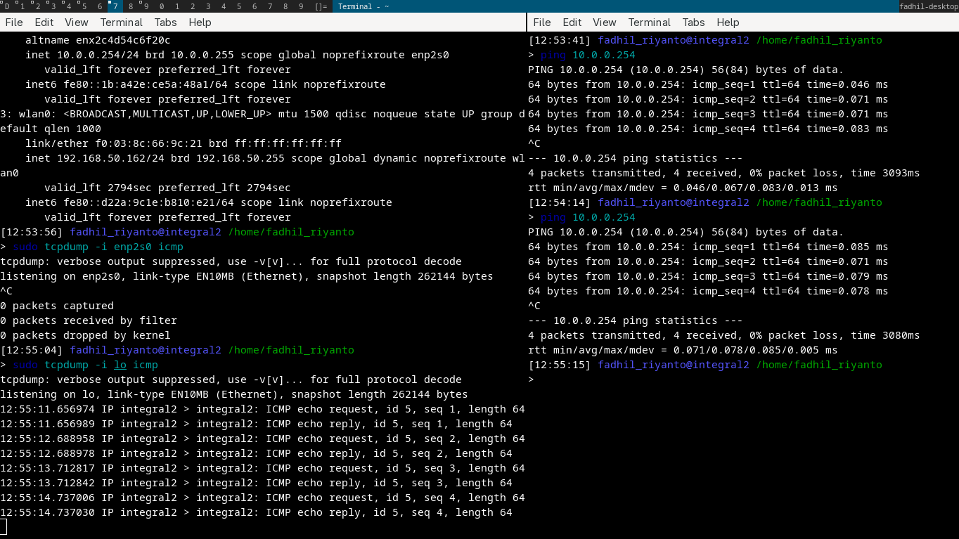The height and width of the screenshot is (539, 959).
Task: Open View menu in the right terminal
Action: (x=605, y=22)
